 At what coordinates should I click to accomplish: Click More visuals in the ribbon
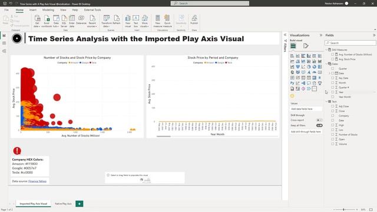144,21
